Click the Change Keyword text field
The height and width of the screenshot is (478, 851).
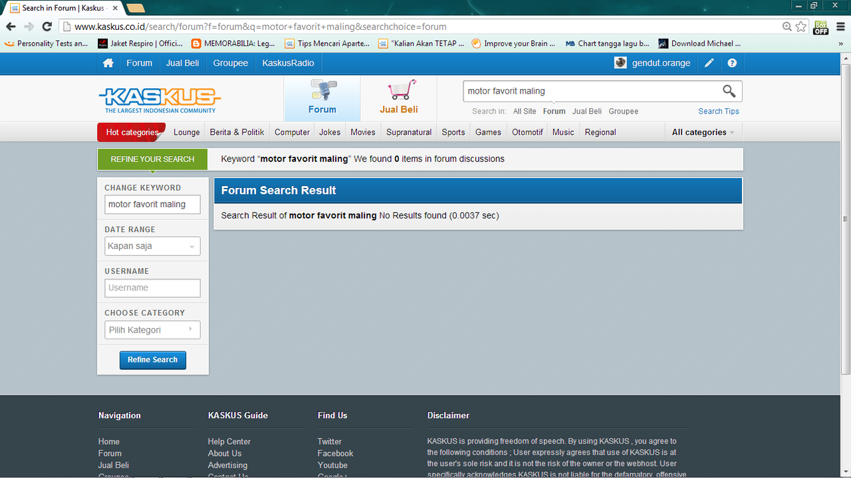tap(152, 204)
